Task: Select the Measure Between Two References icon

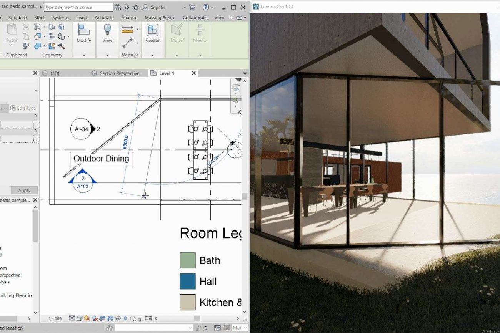Action: click(x=127, y=29)
